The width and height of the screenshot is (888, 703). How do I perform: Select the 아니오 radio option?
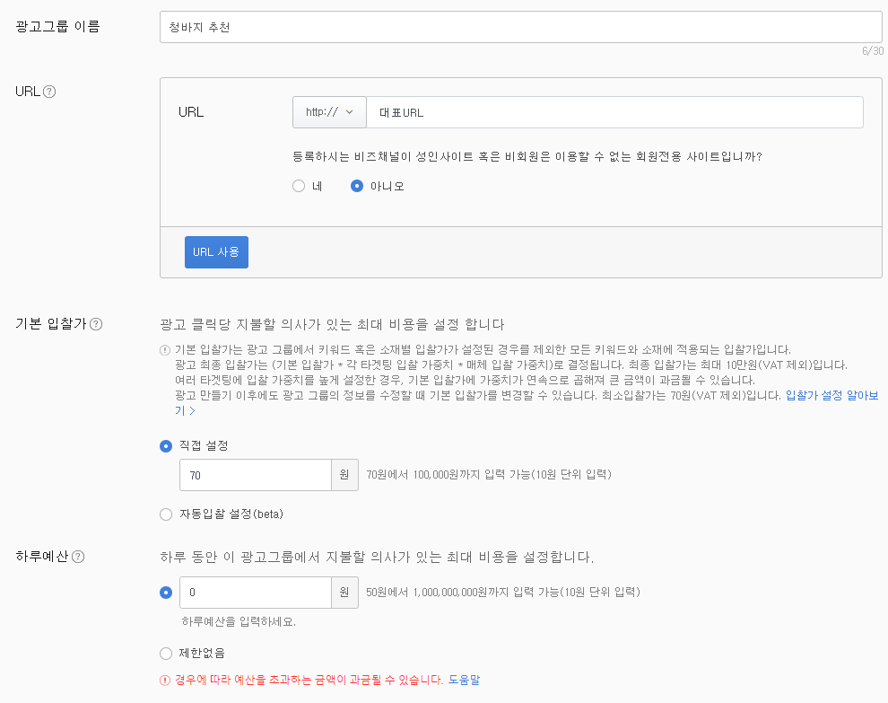tap(357, 186)
